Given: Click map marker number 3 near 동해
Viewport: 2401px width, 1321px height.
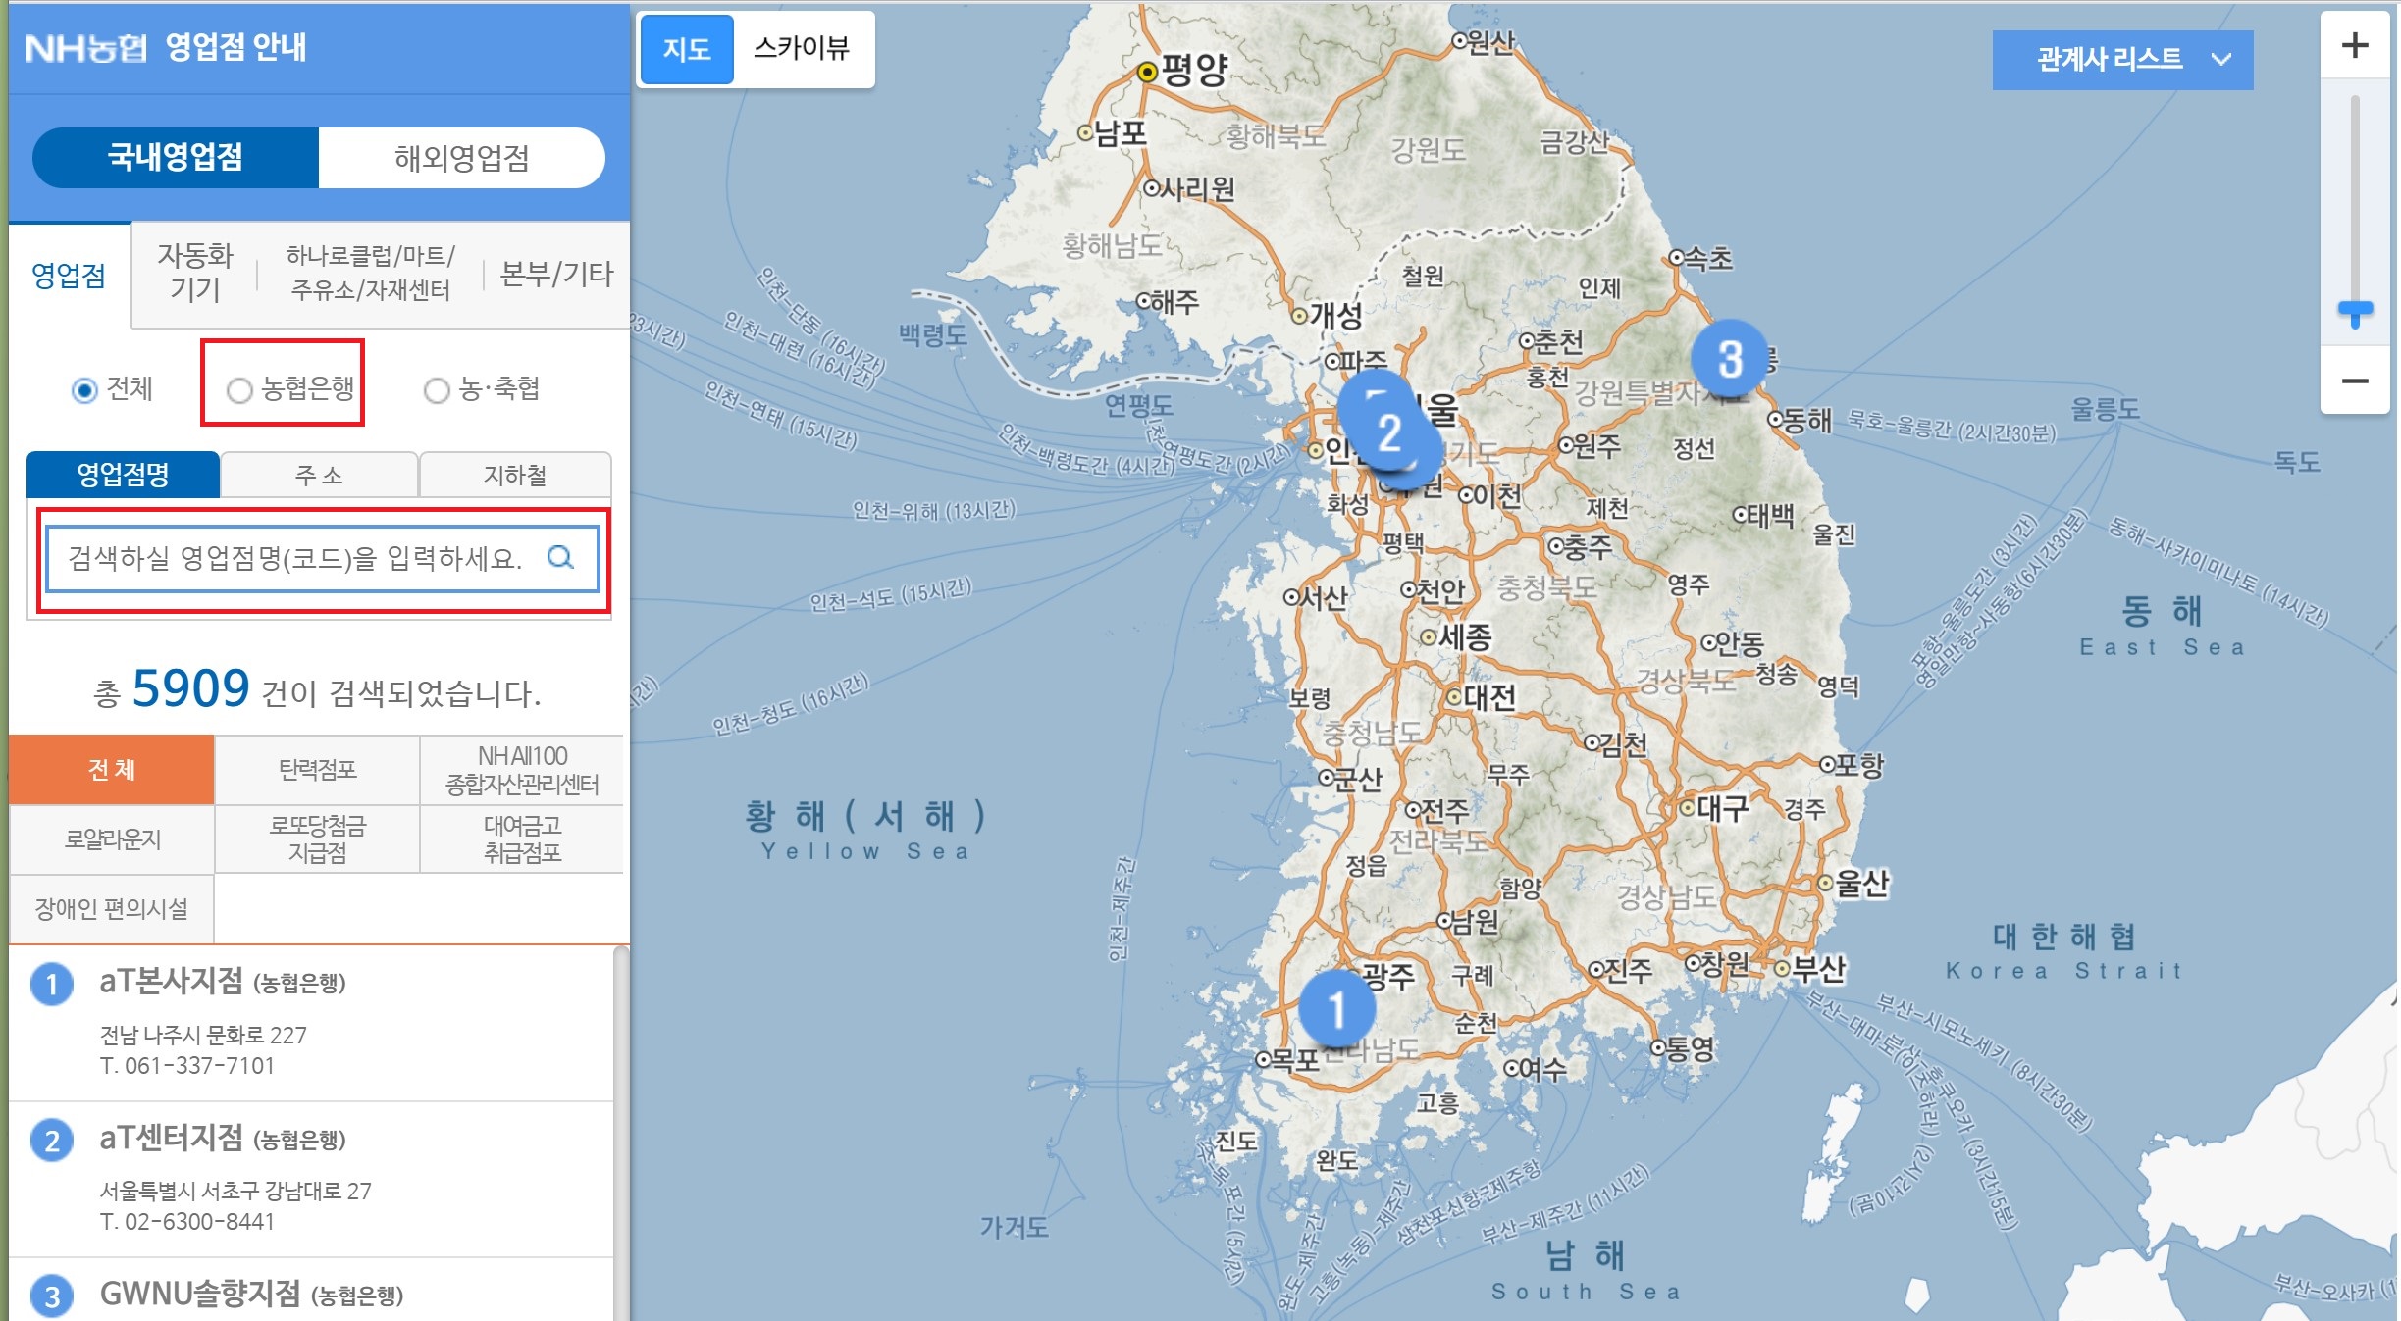Looking at the screenshot, I should pos(1729,359).
